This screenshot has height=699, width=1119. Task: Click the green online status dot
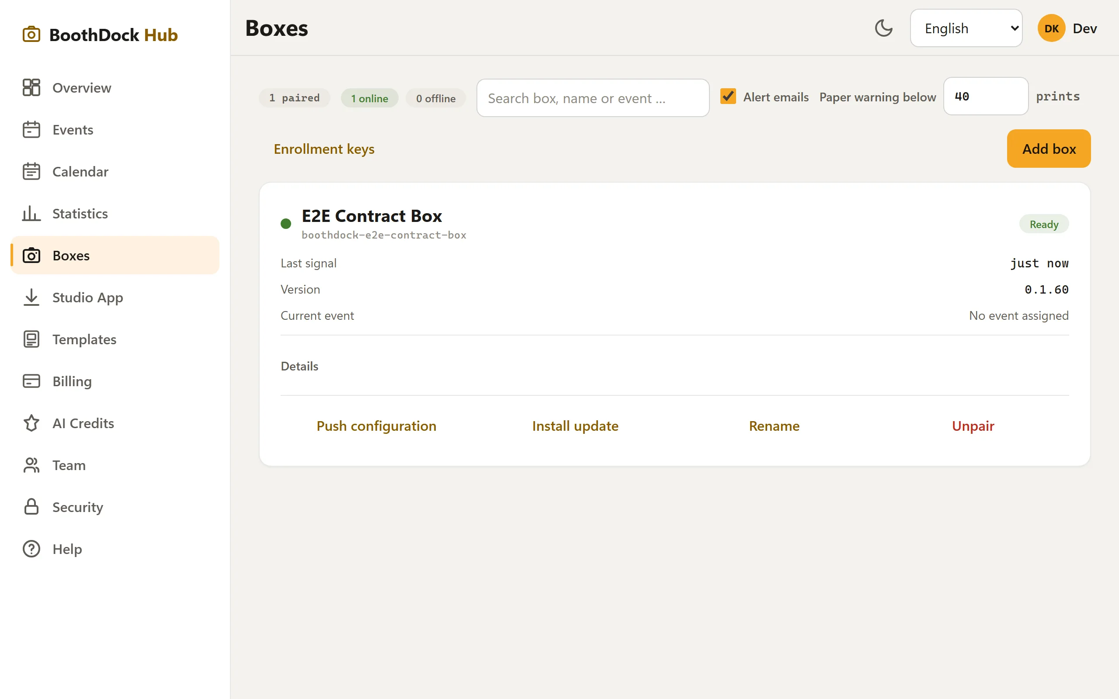pos(286,224)
